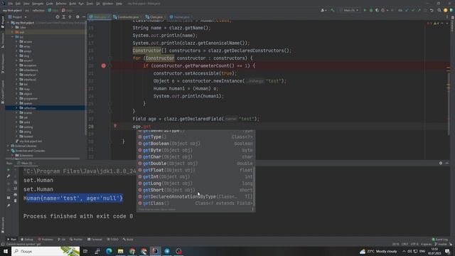Collapse the for loop fold marker on line 19
Viewport: 455px width, 256px height.
[110, 58]
